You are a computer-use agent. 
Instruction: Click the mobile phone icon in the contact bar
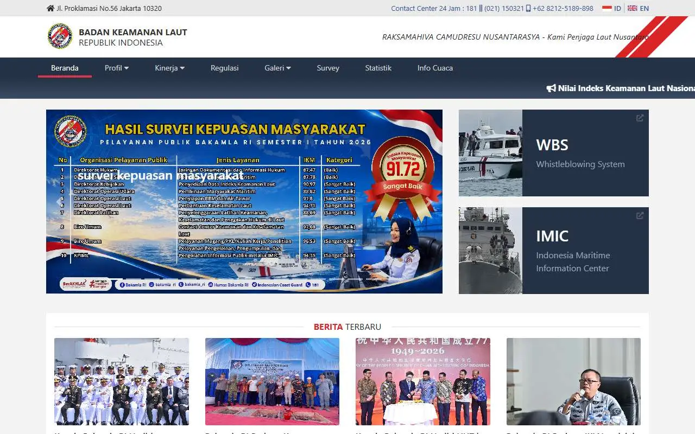[x=528, y=8]
